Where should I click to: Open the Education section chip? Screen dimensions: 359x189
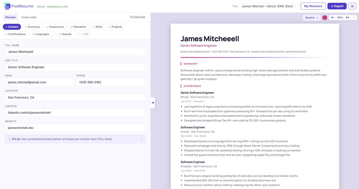(78, 27)
